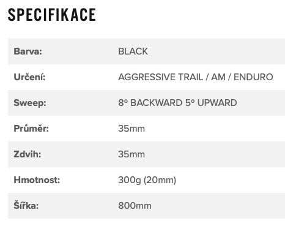
Task: Click the Zdvih 35mm value
Action: tap(131, 154)
